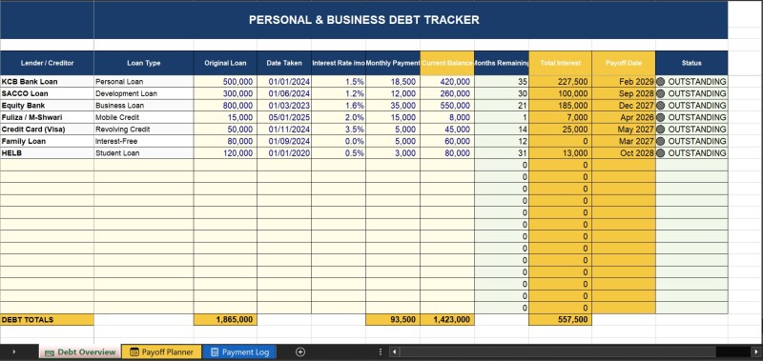Select the Mobile Credit type cell
763x361 pixels.
(x=144, y=117)
